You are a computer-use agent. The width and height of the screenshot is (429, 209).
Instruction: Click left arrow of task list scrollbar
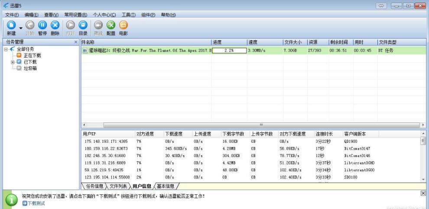[84, 124]
